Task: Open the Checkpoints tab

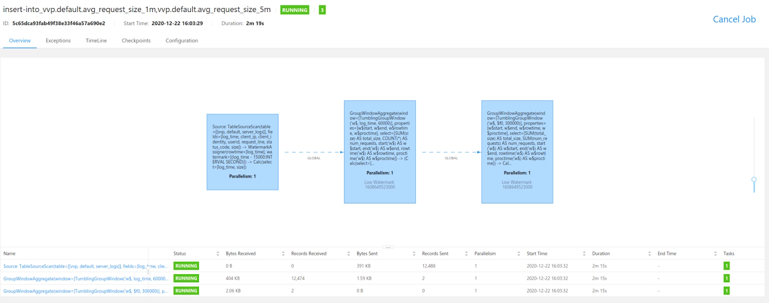Action: 136,41
